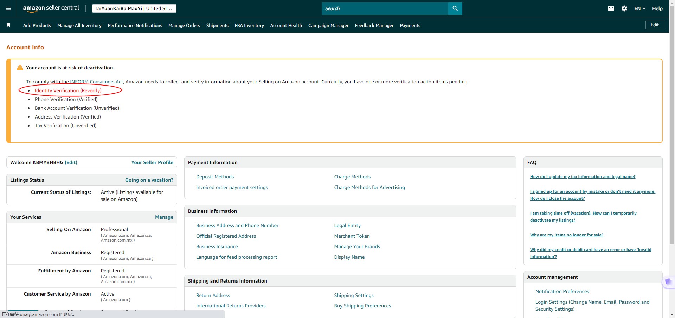This screenshot has width=675, height=318.
Task: Open Shipping Settings
Action: 354,295
